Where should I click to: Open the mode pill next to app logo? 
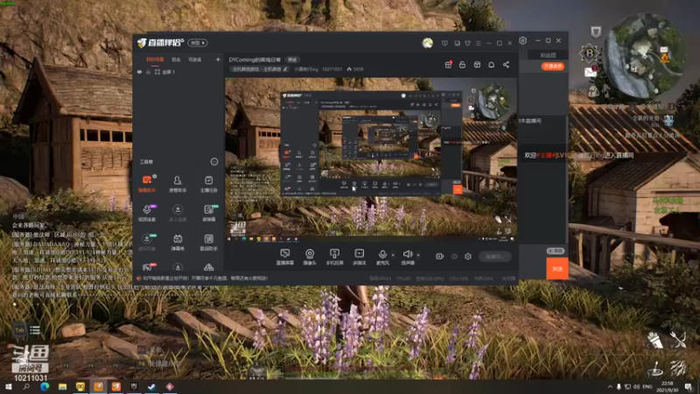pyautogui.click(x=198, y=43)
